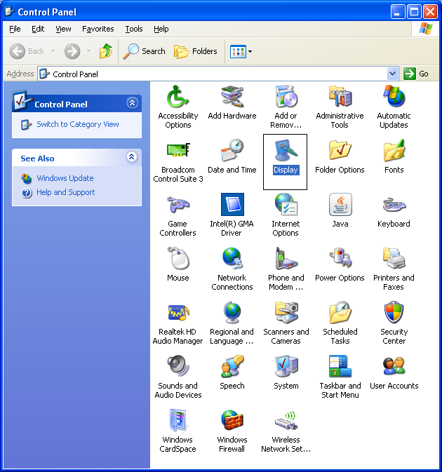442x472 pixels.
Task: Select Wireless Network Setup Wizard icon
Action: (286, 420)
